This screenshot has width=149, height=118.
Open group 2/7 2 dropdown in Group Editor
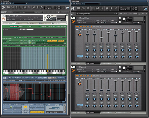23,27
